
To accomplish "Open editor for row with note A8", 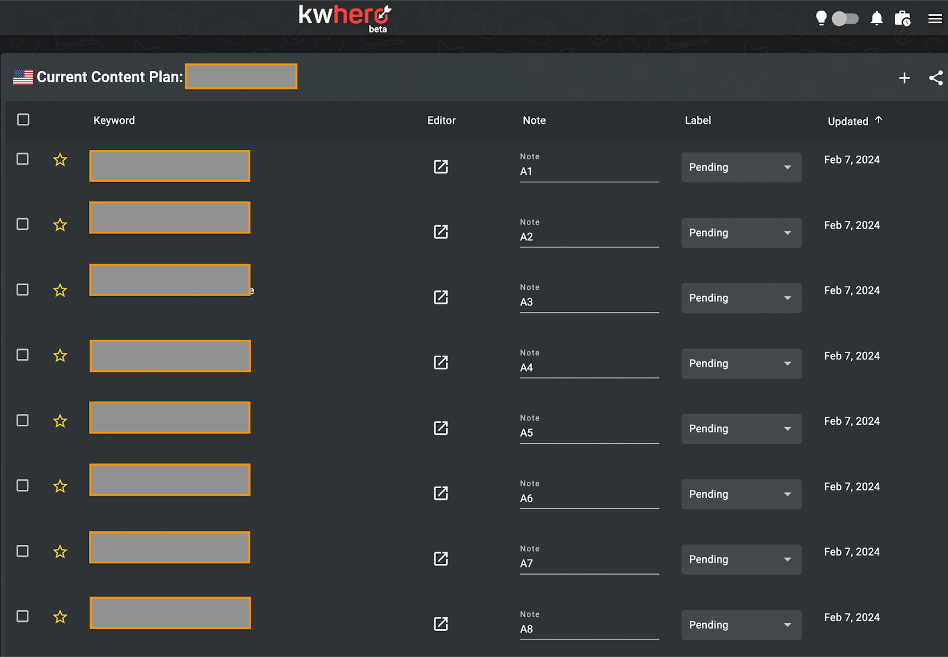I will pyautogui.click(x=441, y=624).
